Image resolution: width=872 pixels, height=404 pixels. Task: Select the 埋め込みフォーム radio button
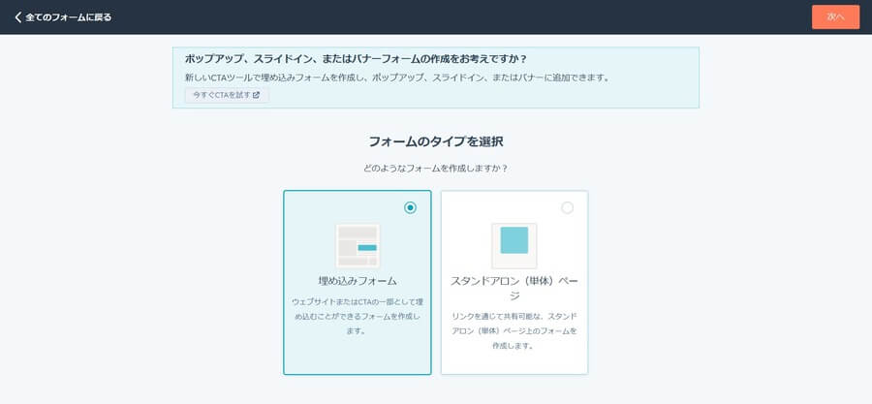(411, 207)
